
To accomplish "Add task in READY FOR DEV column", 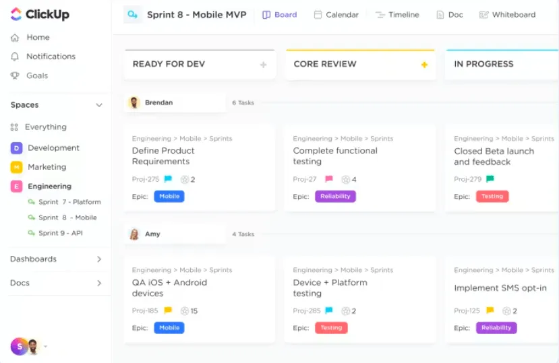I will click(x=264, y=65).
